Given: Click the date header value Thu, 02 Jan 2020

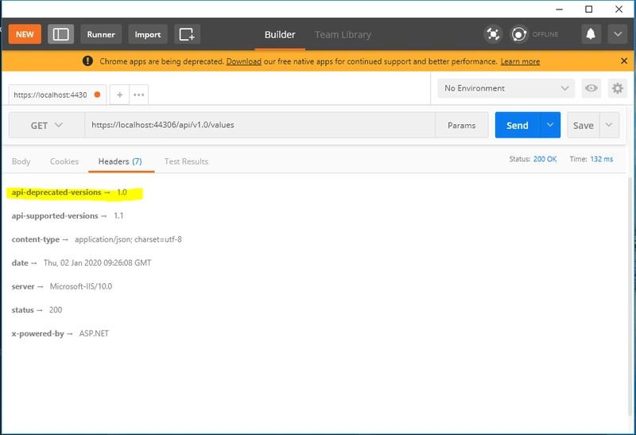Looking at the screenshot, I should click(97, 263).
